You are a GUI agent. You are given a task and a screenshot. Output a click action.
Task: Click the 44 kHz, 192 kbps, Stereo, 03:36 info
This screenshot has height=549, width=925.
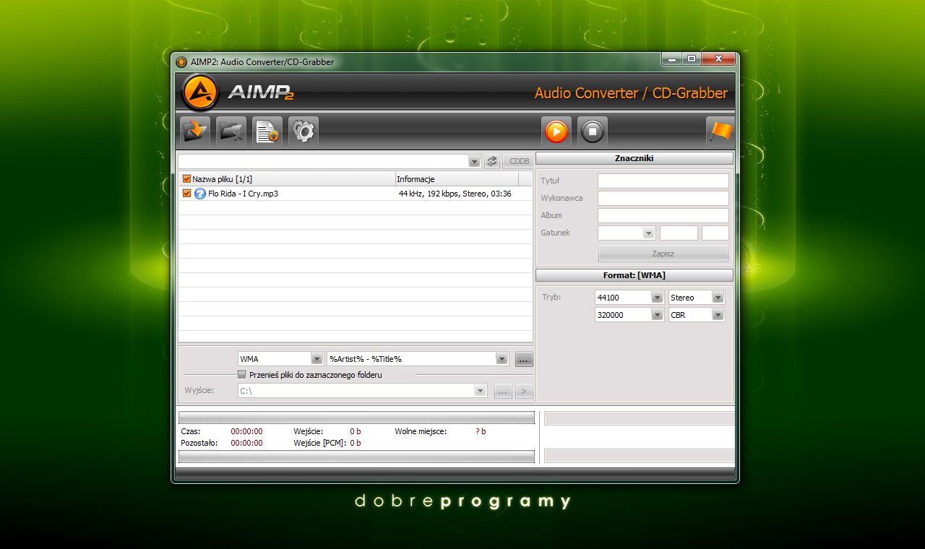[455, 194]
